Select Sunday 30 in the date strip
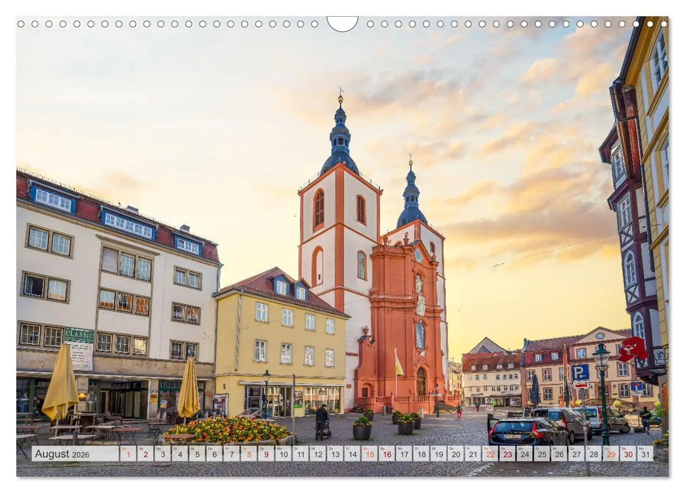 tap(628, 454)
